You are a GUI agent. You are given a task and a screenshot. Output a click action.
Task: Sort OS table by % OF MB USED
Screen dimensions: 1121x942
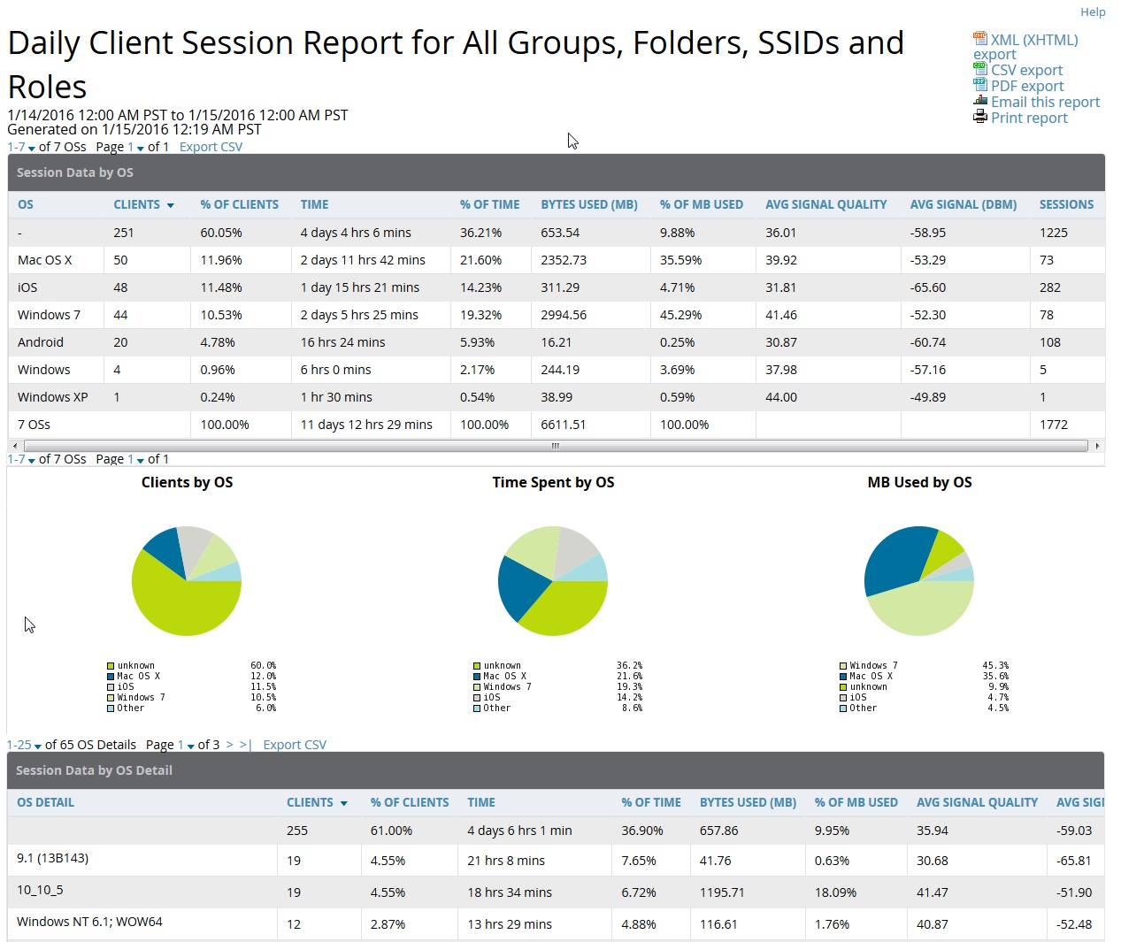(x=702, y=204)
